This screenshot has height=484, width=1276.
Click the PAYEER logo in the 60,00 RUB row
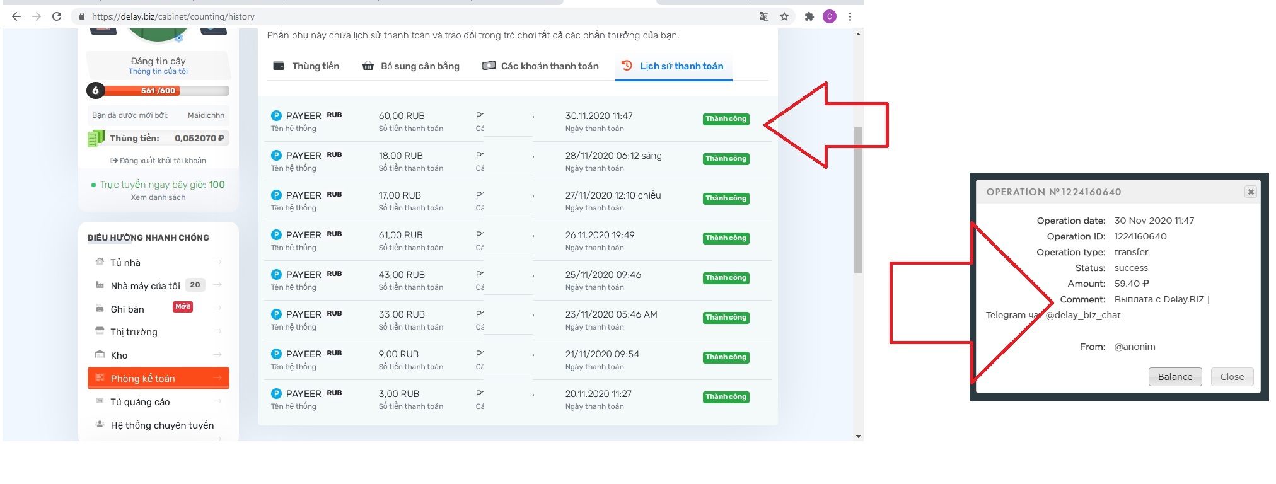click(x=276, y=116)
